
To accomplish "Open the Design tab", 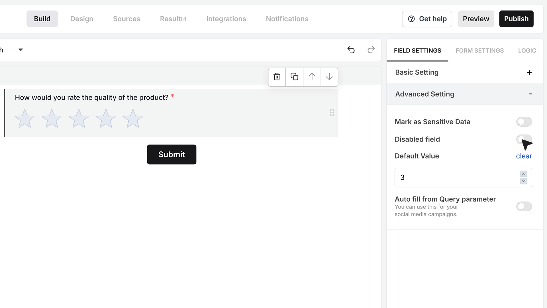I will pos(82,19).
